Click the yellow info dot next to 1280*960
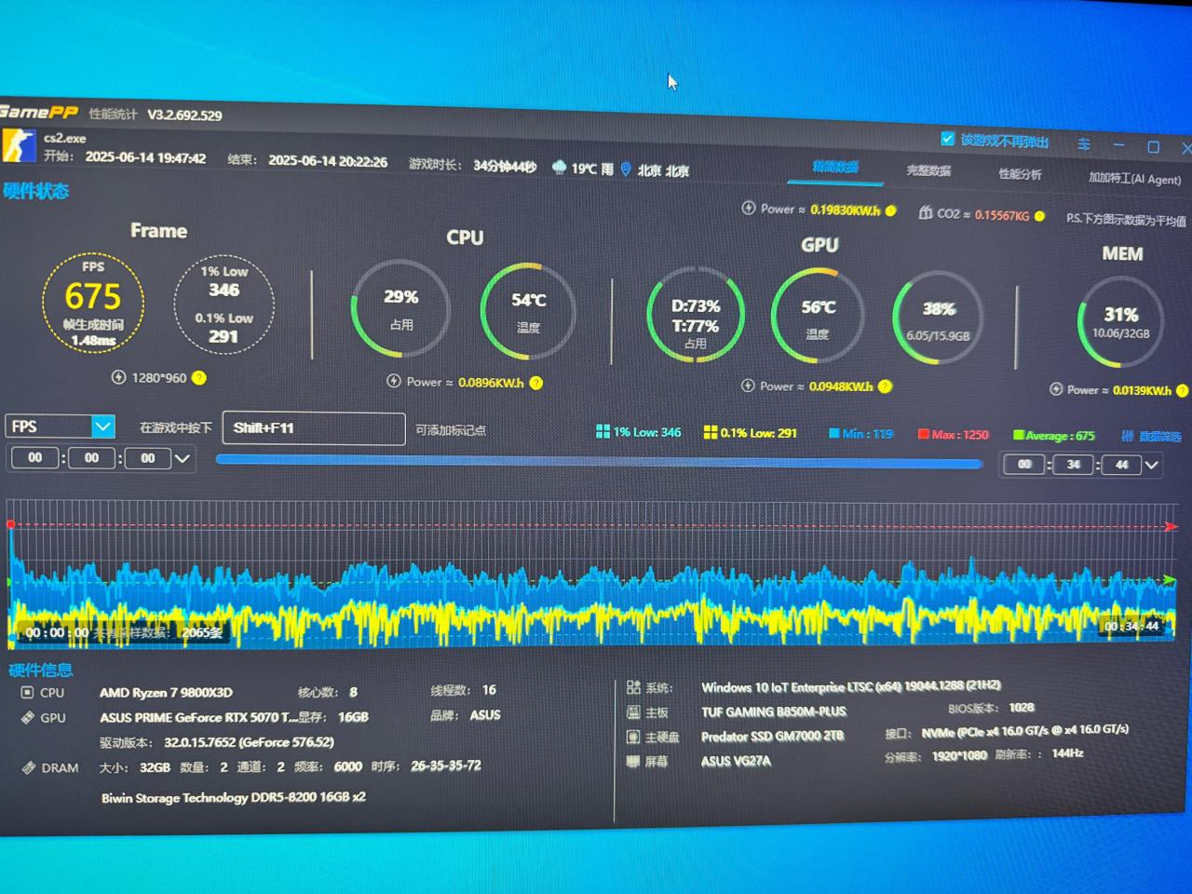The width and height of the screenshot is (1192, 894). (x=199, y=378)
